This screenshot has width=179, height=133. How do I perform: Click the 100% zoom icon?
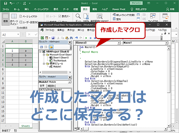86,16
